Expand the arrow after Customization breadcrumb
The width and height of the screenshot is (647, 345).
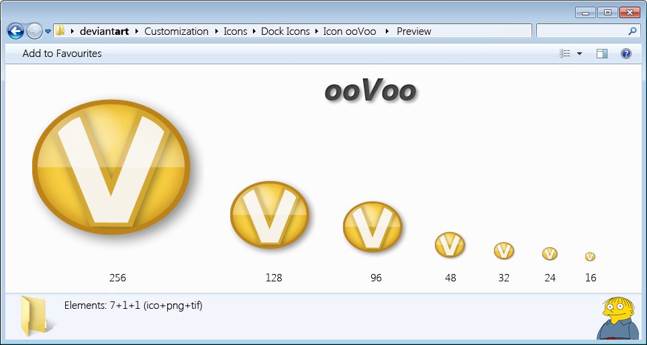click(216, 31)
